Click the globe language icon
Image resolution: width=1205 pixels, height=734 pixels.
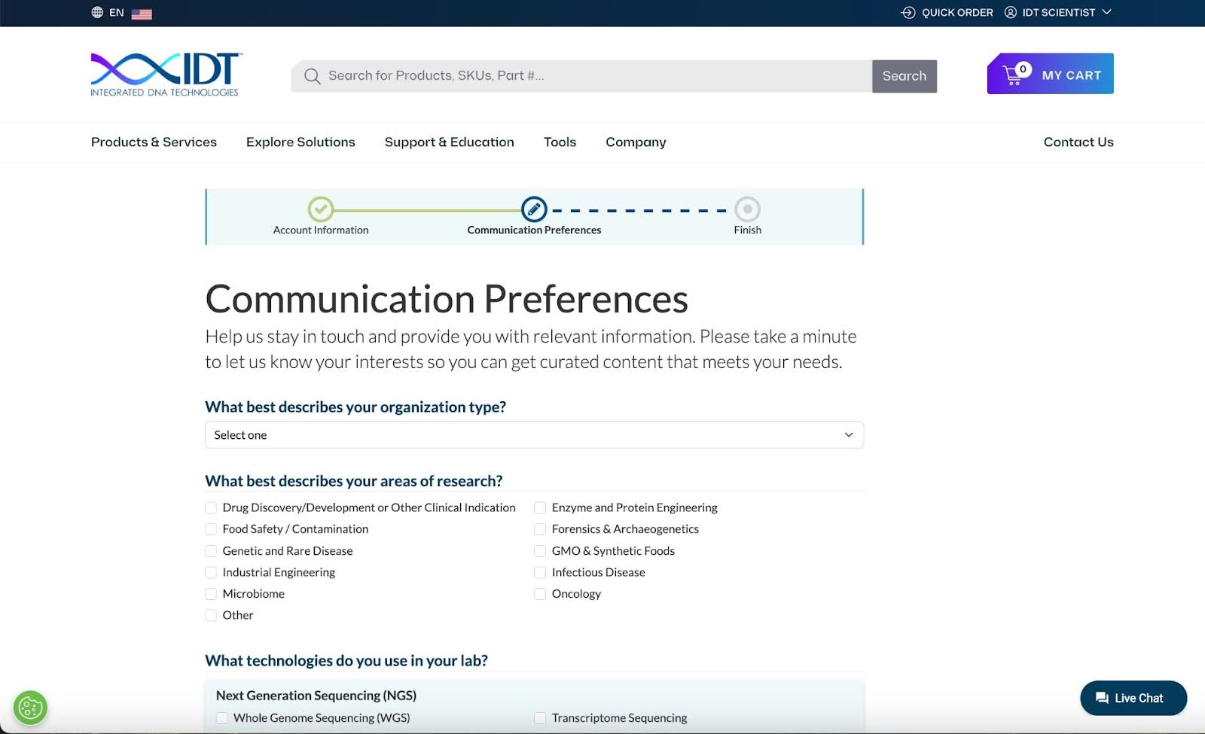click(x=97, y=12)
